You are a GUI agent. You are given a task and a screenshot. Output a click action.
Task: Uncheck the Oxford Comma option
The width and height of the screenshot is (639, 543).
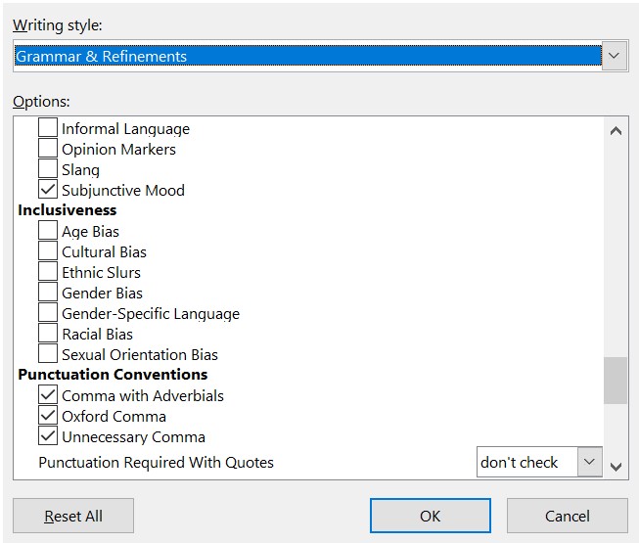48,416
